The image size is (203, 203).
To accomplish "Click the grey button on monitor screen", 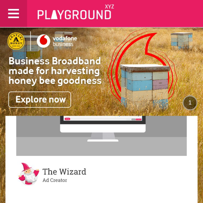I will click(133, 119).
